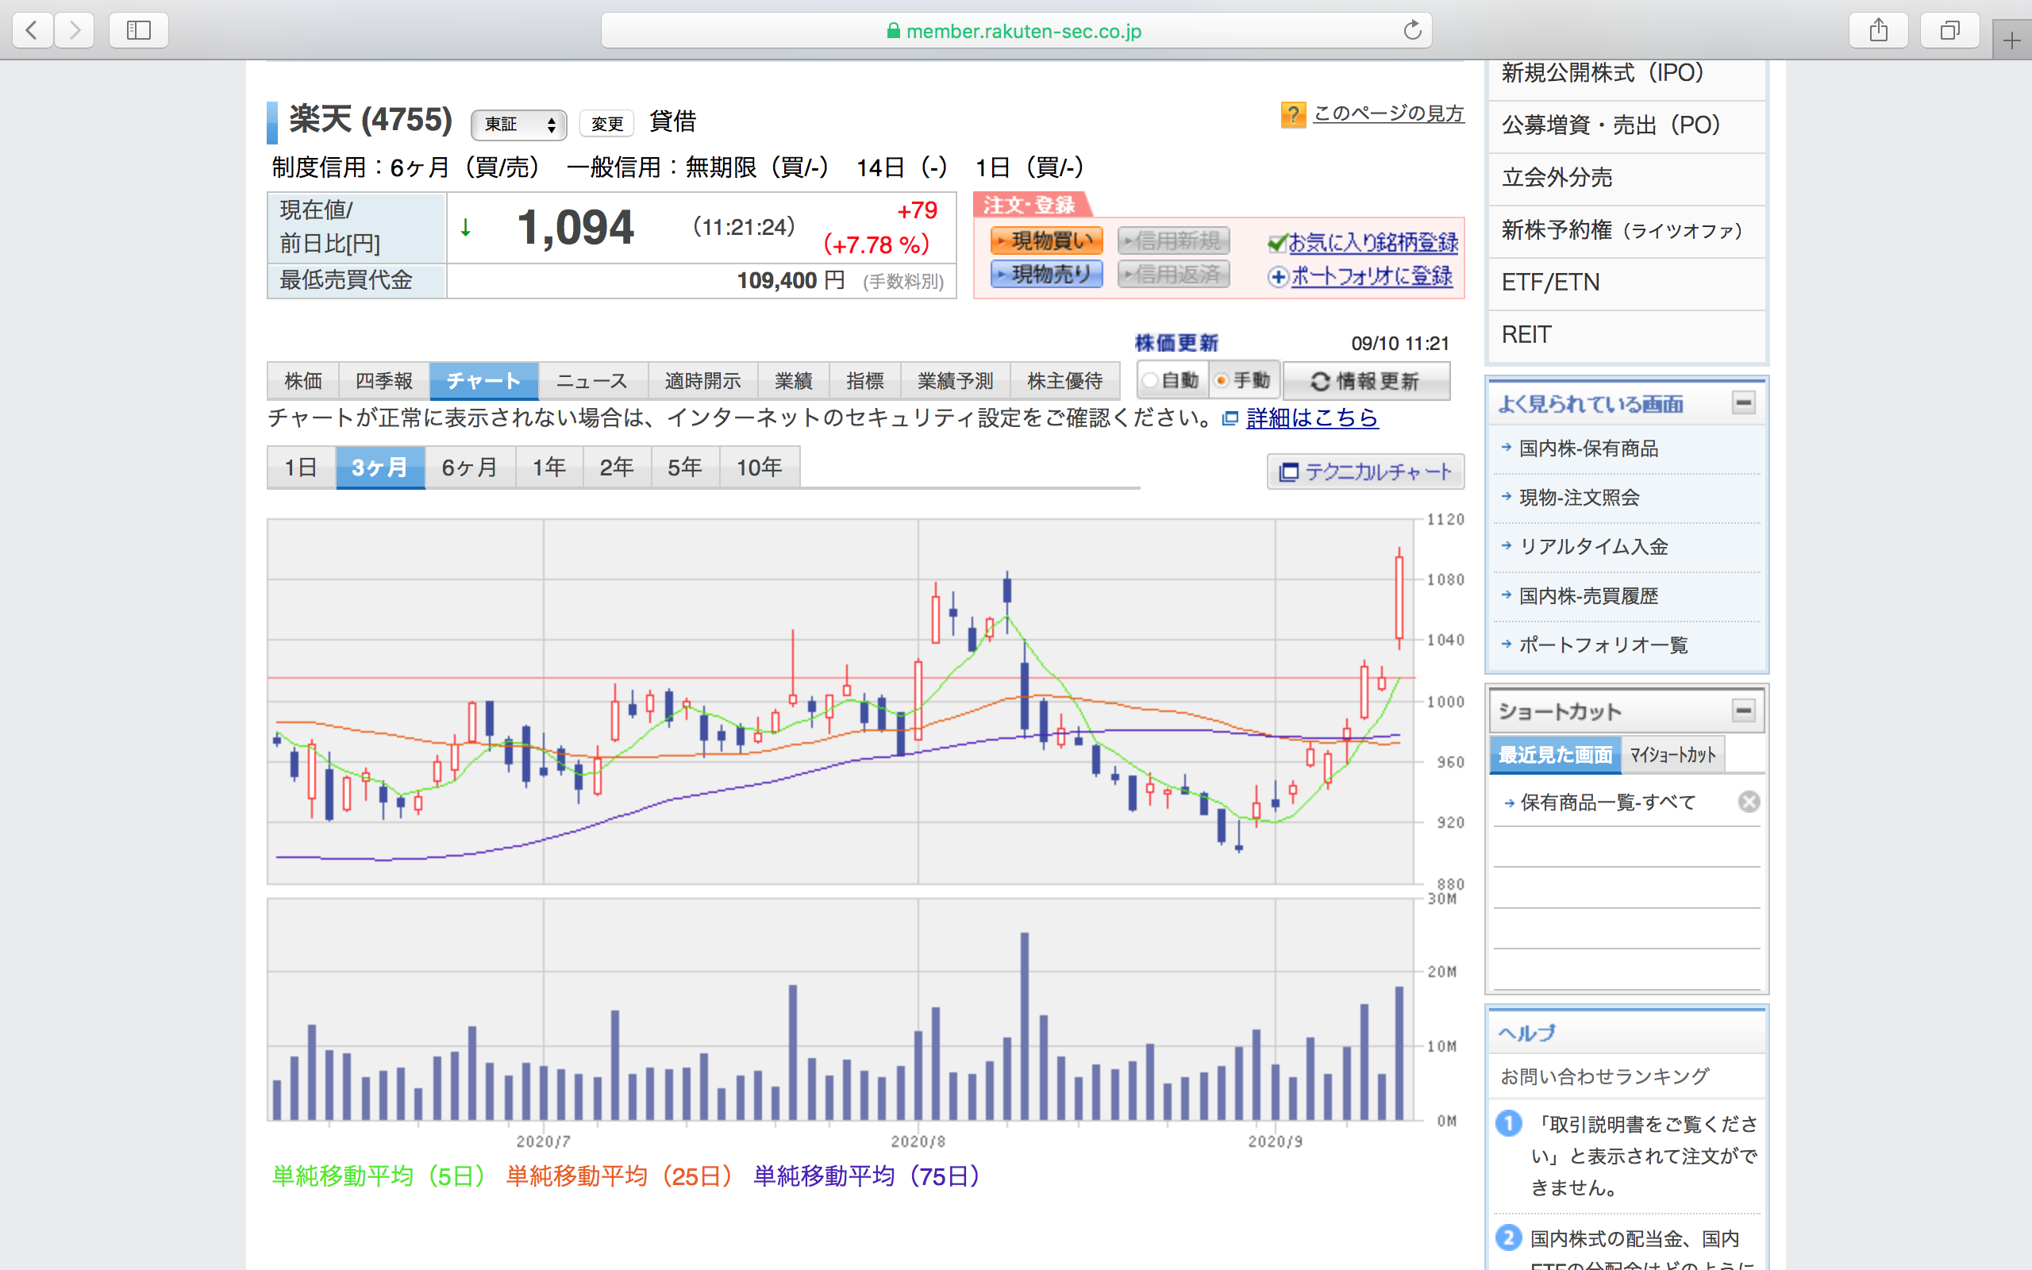Viewport: 2032px width, 1270px height.
Task: Click the 変更 button
Action: click(606, 125)
